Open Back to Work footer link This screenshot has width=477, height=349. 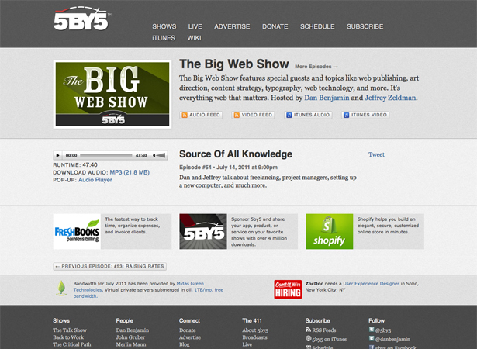[68, 337]
